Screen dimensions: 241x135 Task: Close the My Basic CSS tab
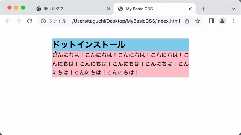tap(190, 9)
